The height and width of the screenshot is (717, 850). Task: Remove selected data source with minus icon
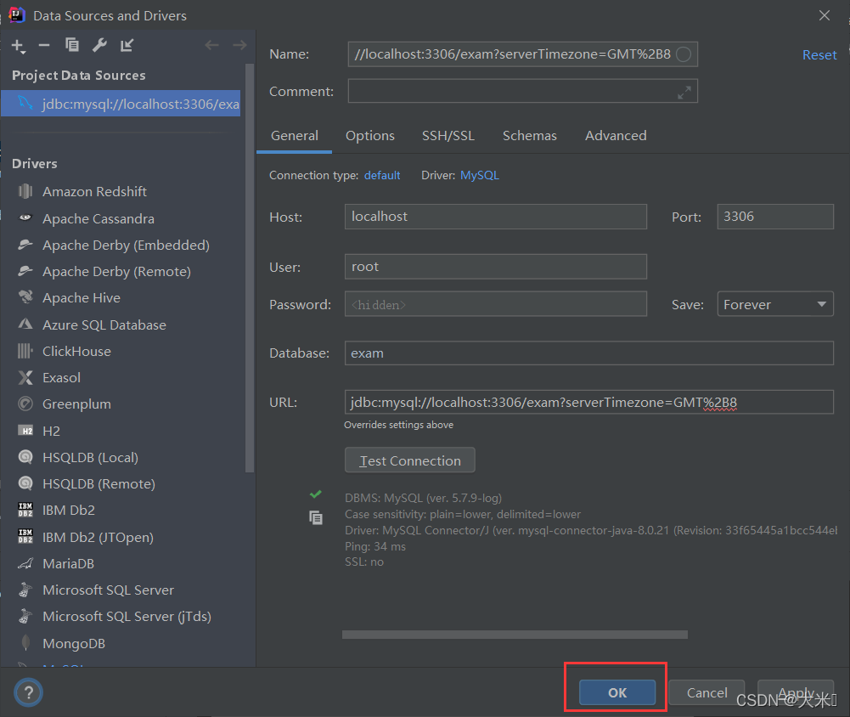pos(44,46)
